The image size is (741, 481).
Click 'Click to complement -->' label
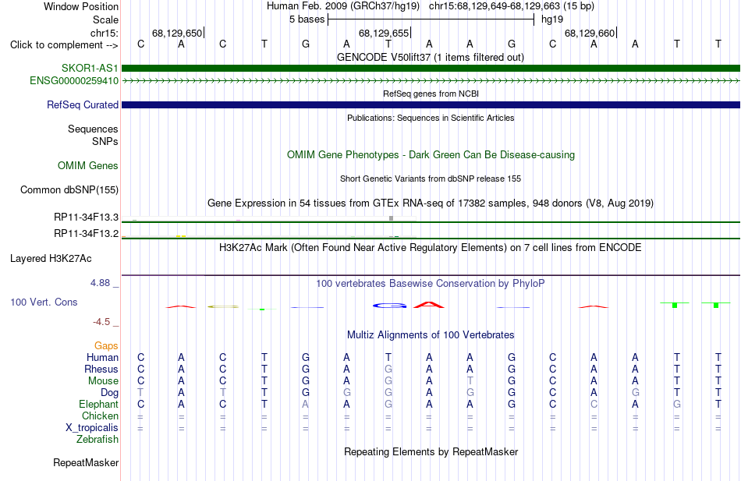(64, 45)
